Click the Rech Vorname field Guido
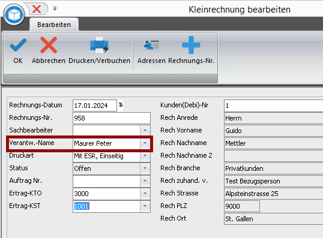Image resolution: width=323 pixels, height=238 pixels. click(x=274, y=131)
